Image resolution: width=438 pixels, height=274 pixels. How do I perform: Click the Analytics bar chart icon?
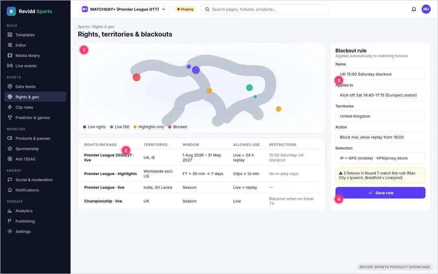10,211
